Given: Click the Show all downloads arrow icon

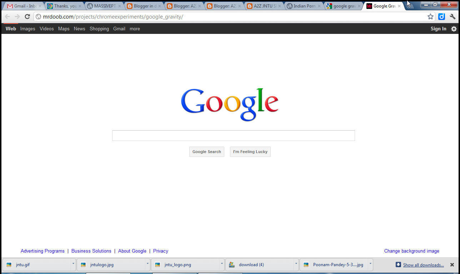Looking at the screenshot, I should (x=398, y=265).
